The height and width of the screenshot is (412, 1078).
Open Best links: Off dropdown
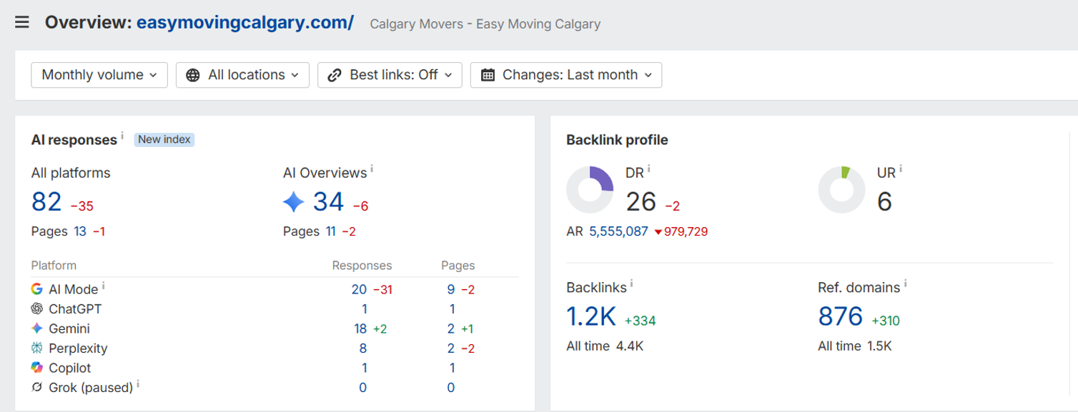coord(390,75)
